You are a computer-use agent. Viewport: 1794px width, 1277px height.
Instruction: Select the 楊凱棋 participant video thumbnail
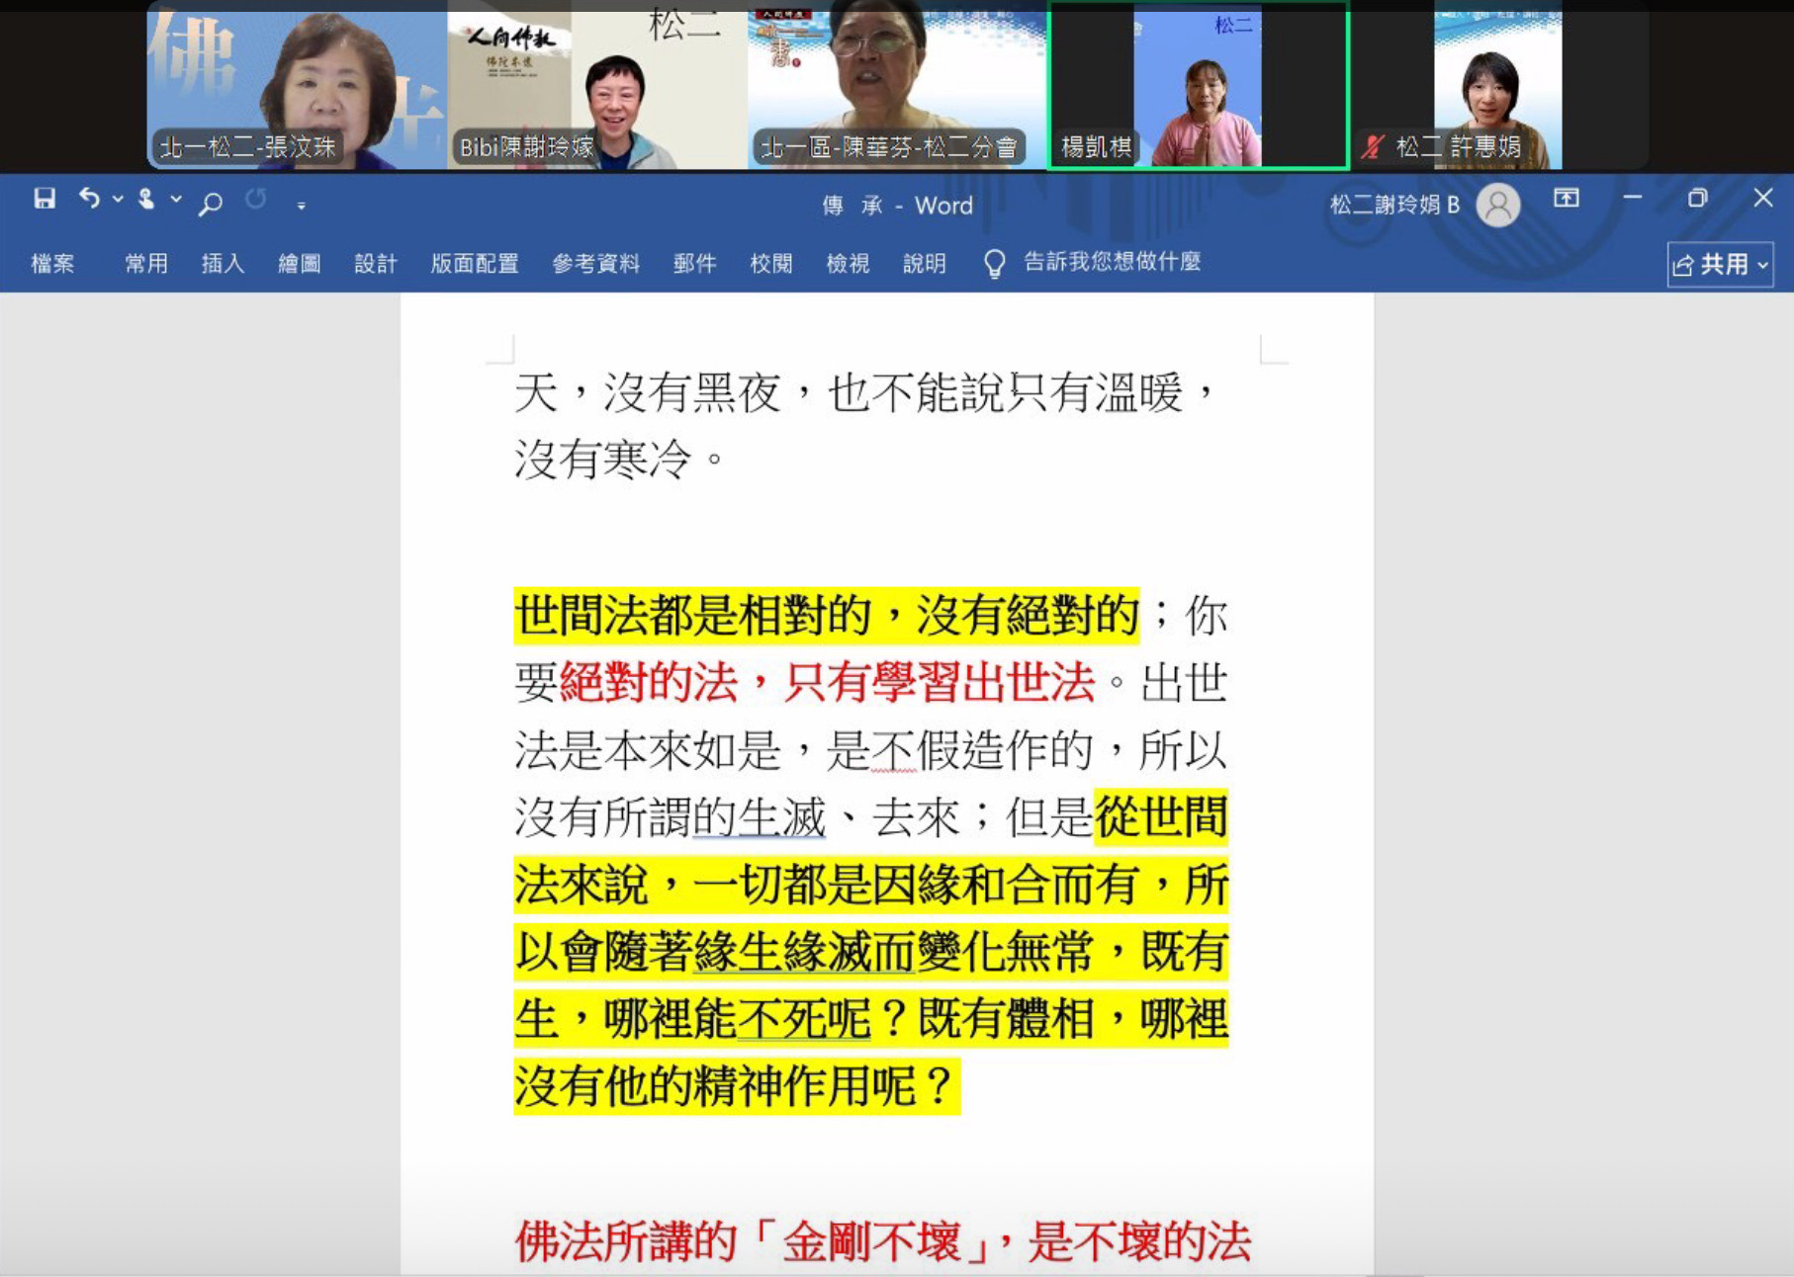coord(1198,86)
